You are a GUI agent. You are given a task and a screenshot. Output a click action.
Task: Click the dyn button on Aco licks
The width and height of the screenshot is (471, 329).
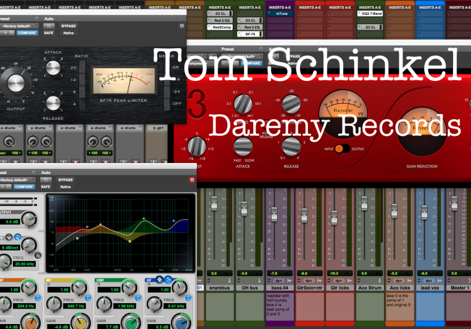click(x=399, y=281)
